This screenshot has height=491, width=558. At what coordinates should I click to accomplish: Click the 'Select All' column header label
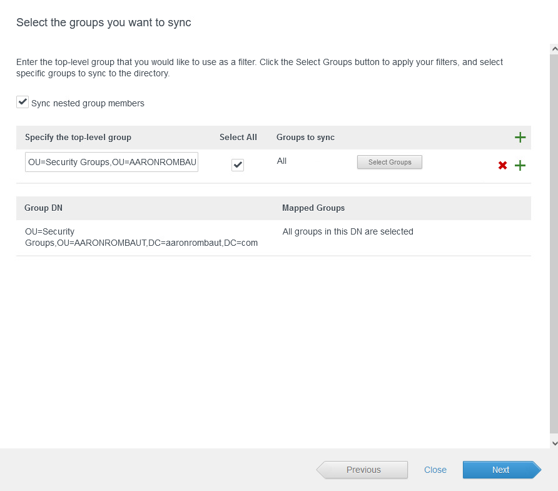click(238, 137)
